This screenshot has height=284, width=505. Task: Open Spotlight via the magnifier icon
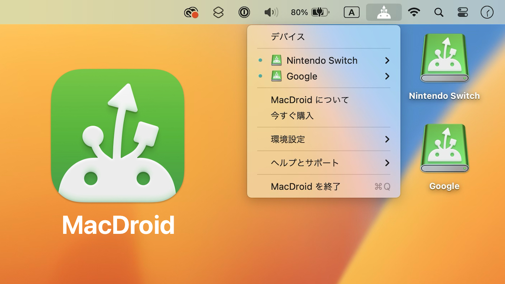pos(439,12)
